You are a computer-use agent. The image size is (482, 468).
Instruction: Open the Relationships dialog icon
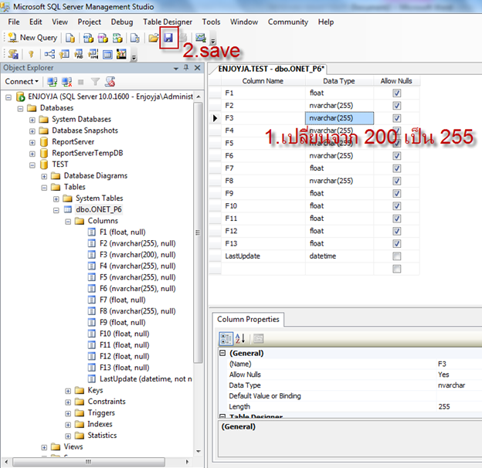pos(49,54)
